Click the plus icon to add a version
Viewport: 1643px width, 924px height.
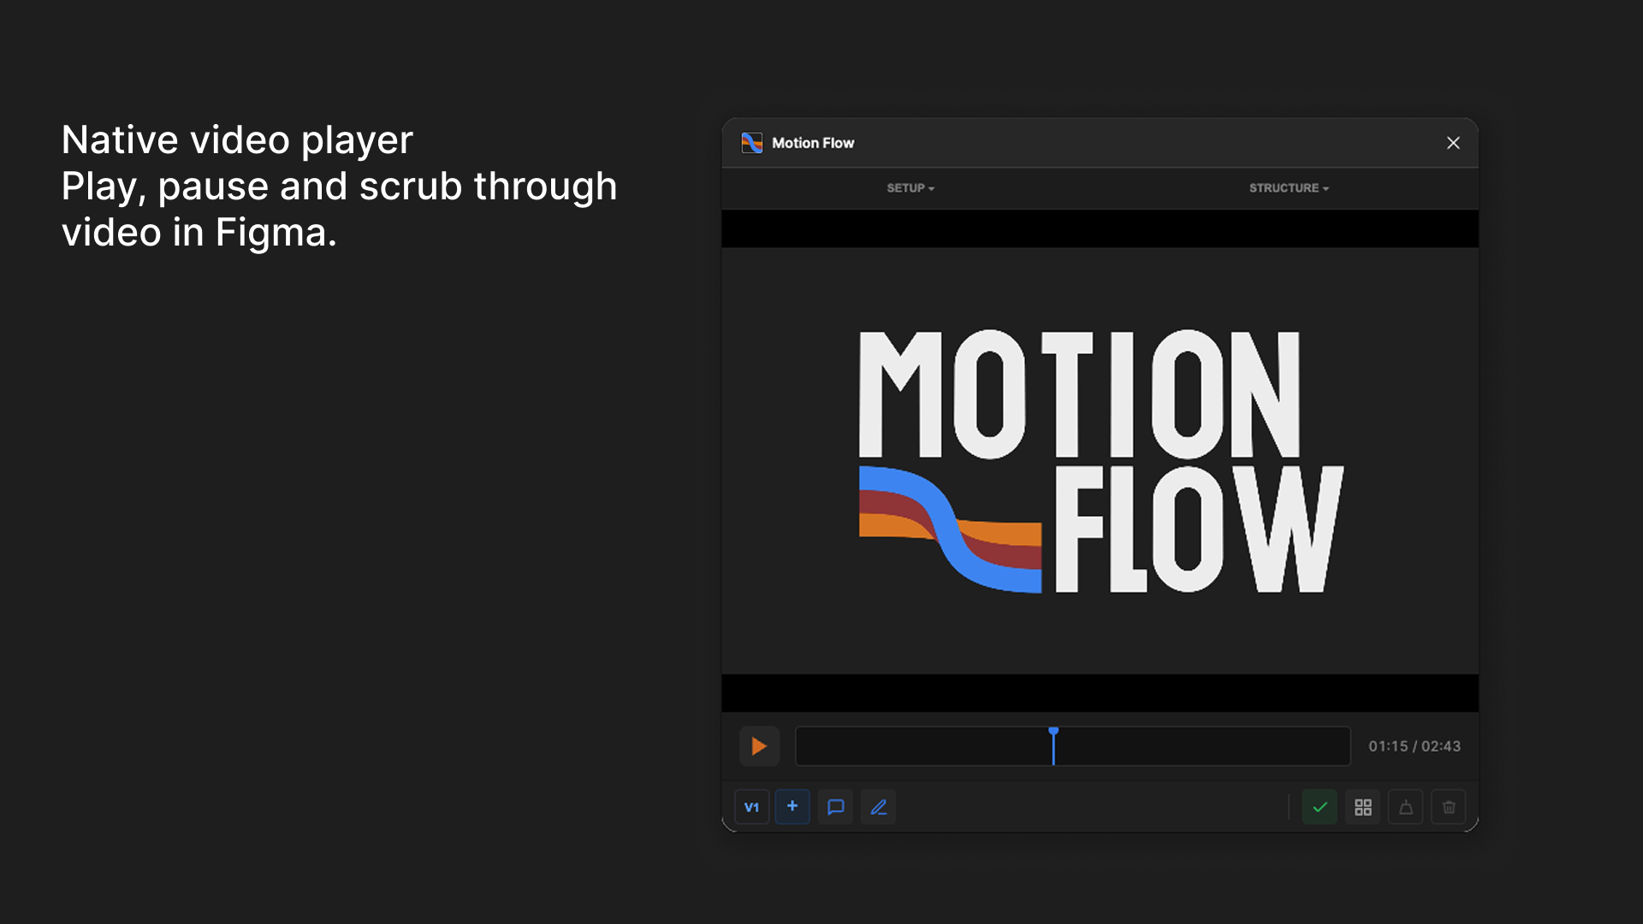792,807
